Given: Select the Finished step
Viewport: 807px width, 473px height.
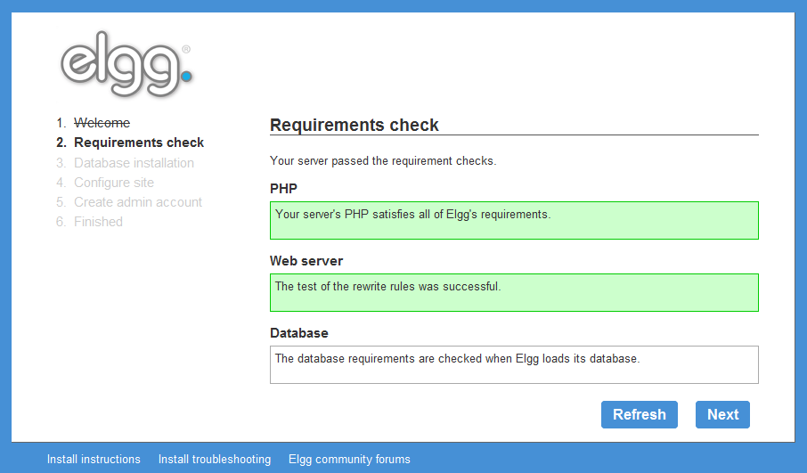Looking at the screenshot, I should (x=98, y=221).
